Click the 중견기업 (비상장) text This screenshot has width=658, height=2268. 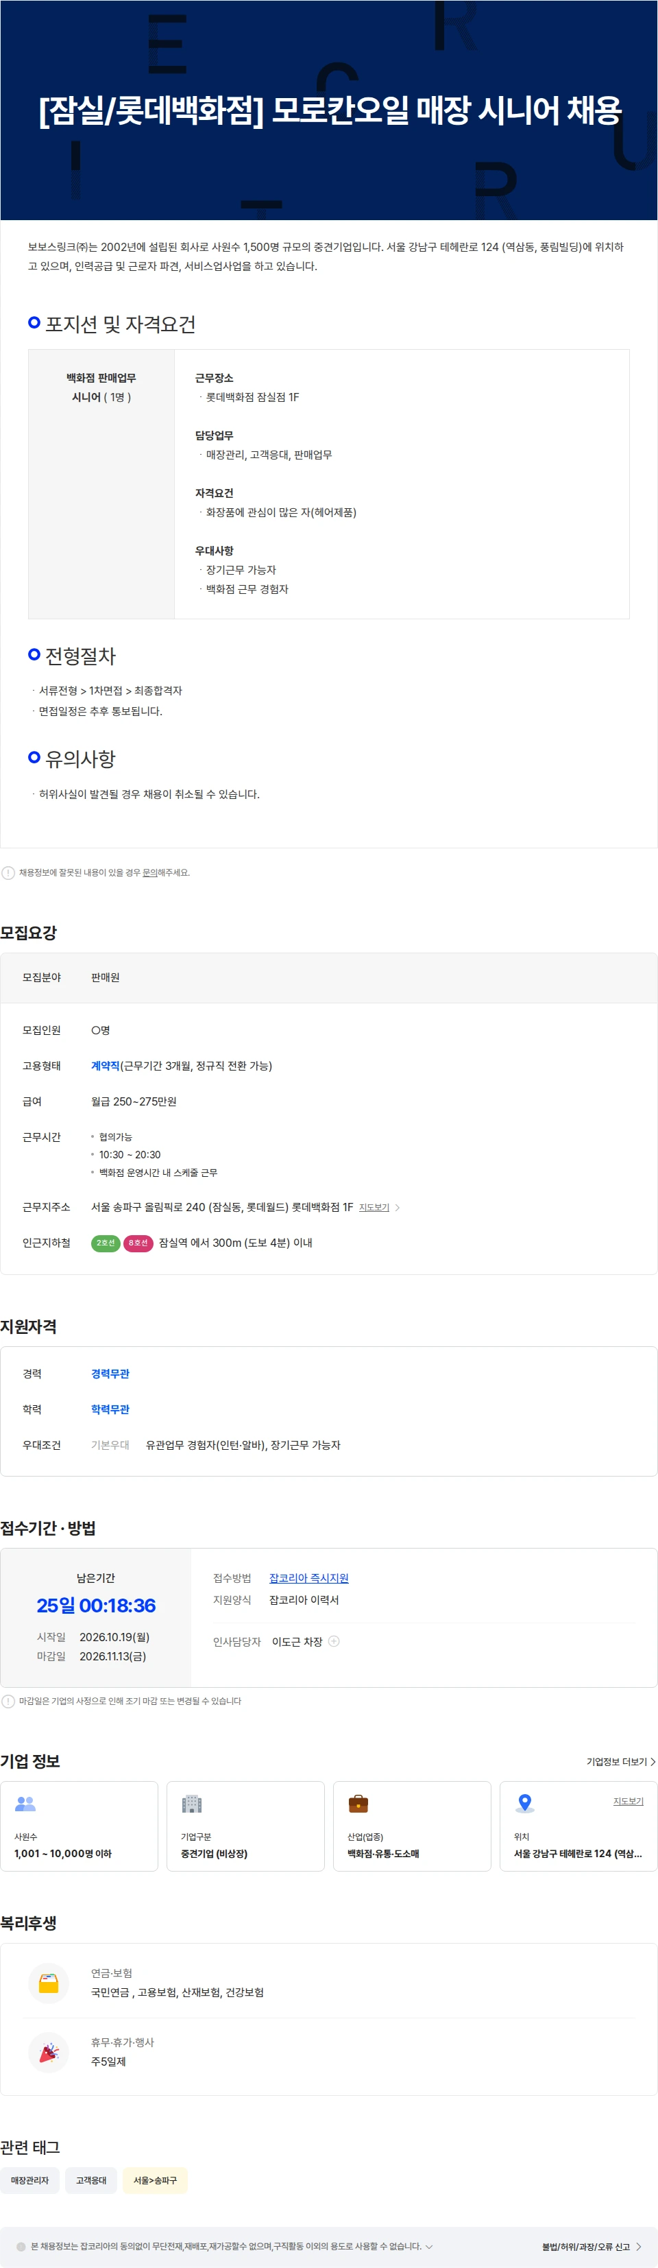coord(214,1853)
